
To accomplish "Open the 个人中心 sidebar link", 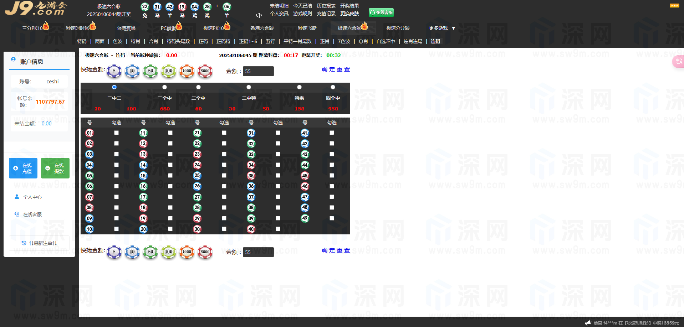I will pos(32,197).
